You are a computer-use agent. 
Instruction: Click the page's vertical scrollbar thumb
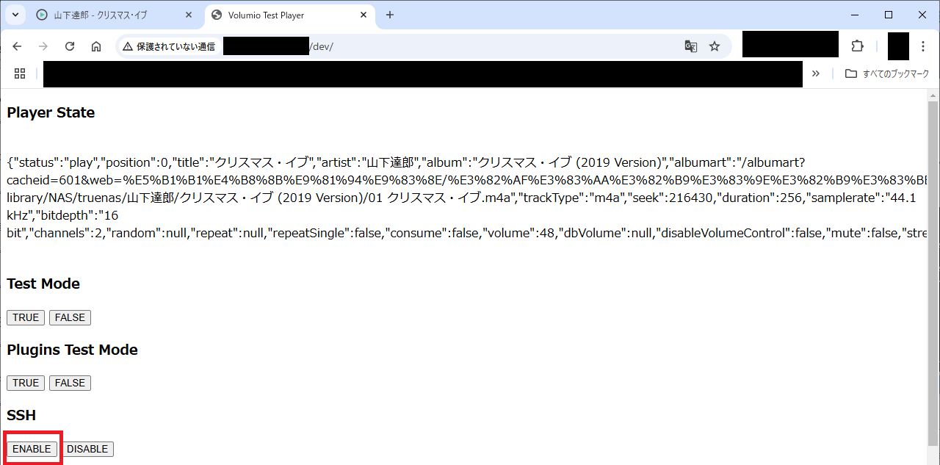click(933, 272)
